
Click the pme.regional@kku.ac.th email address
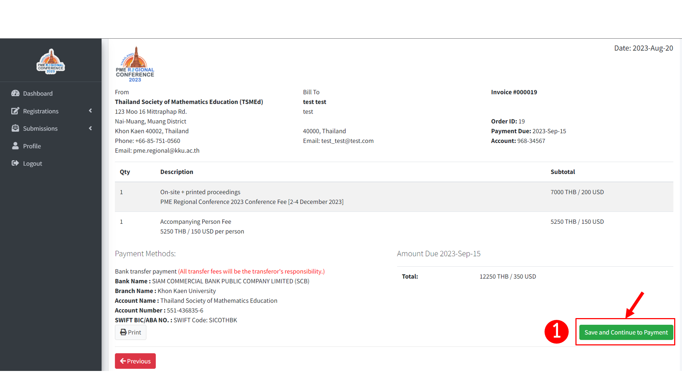[166, 150]
